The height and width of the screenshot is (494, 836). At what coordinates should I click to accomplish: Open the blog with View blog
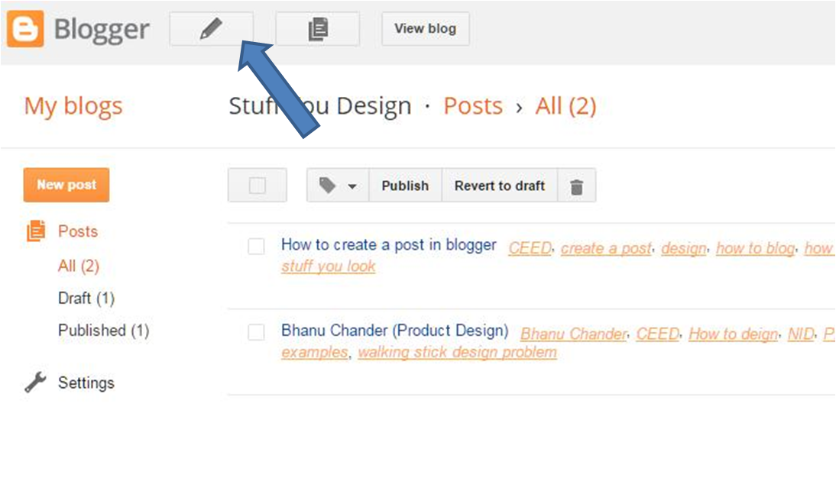point(425,28)
